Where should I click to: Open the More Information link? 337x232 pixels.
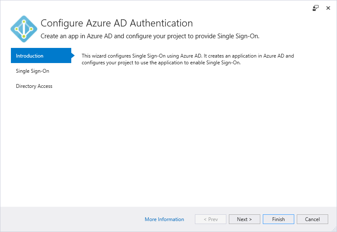pyautogui.click(x=164, y=219)
